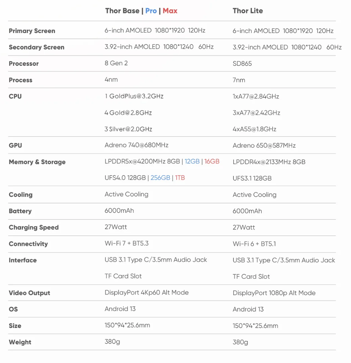351x363 pixels.
Task: Select the SD865 processor value
Action: pos(242,64)
